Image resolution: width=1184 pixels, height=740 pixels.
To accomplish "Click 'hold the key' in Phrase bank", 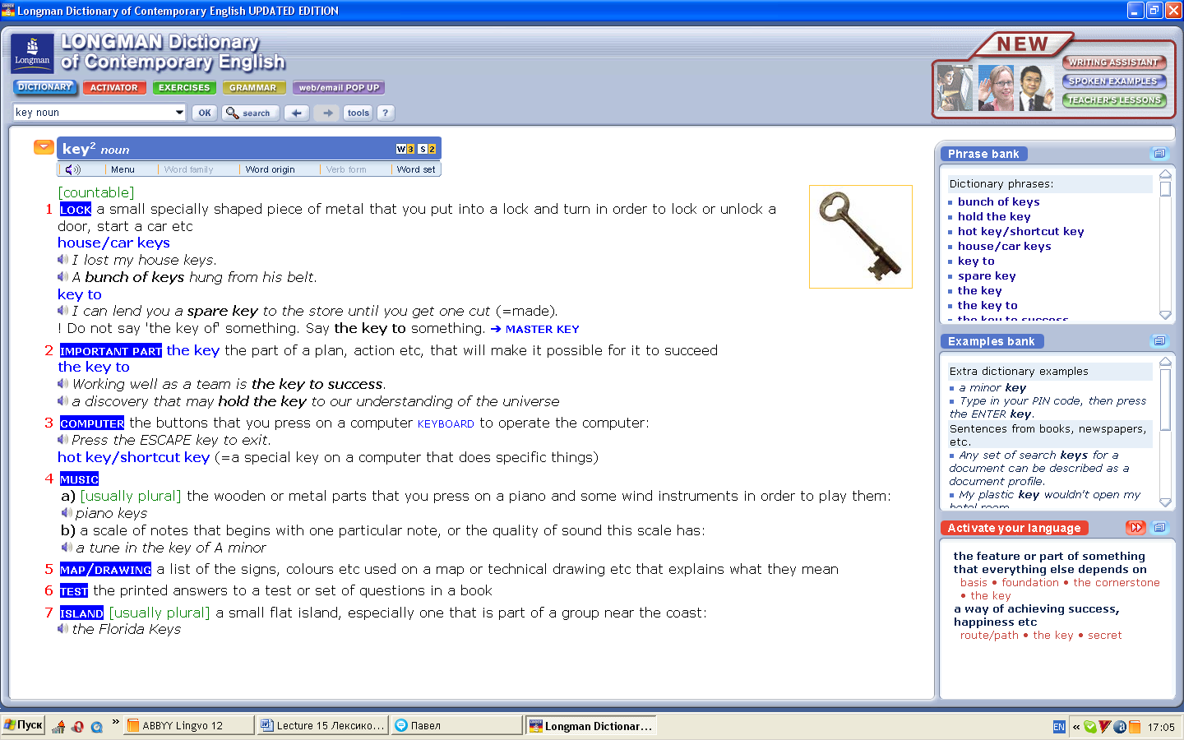I will click(994, 216).
